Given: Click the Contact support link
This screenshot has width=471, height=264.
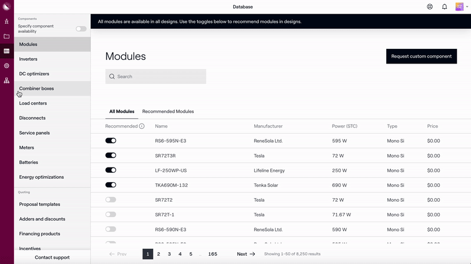Looking at the screenshot, I should tap(52, 258).
